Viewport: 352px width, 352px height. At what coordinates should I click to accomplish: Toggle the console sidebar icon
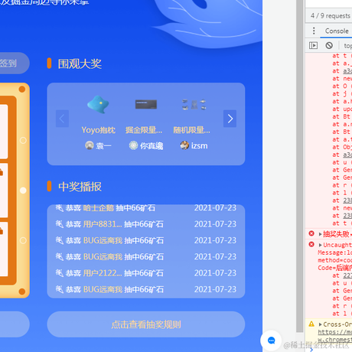click(313, 46)
